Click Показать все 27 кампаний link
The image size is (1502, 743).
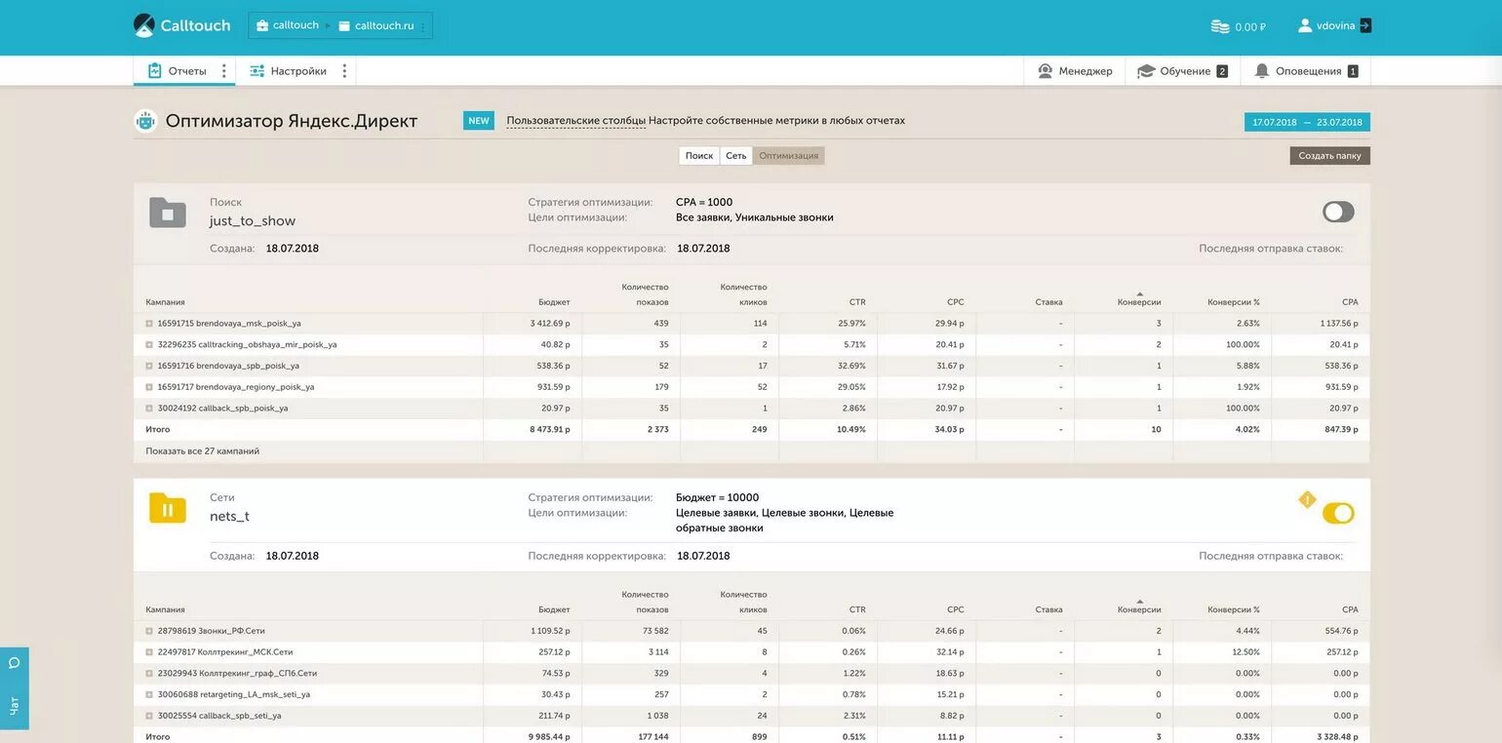203,451
